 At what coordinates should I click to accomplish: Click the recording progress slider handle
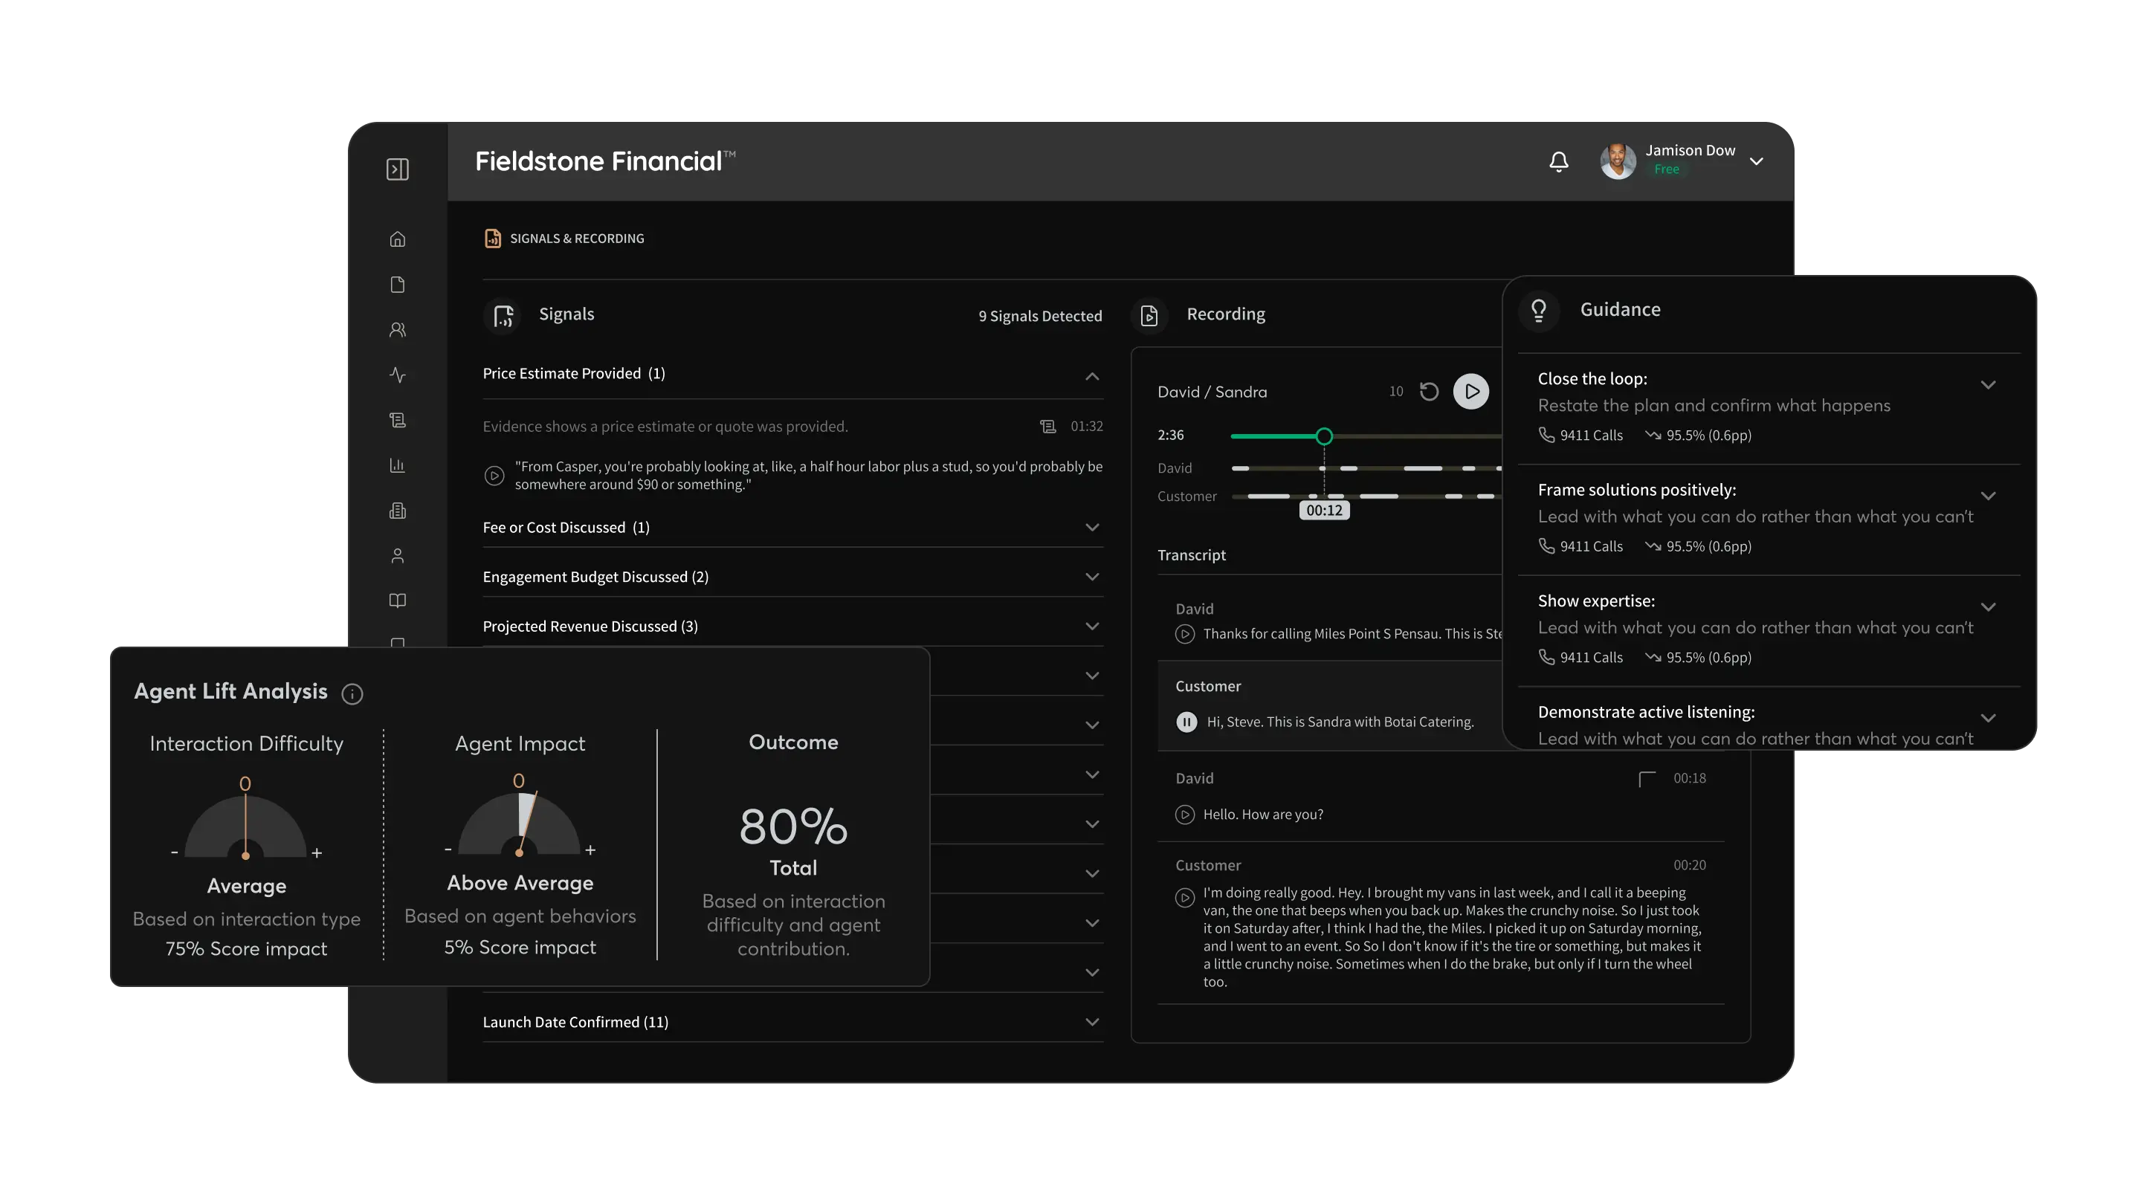tap(1324, 436)
